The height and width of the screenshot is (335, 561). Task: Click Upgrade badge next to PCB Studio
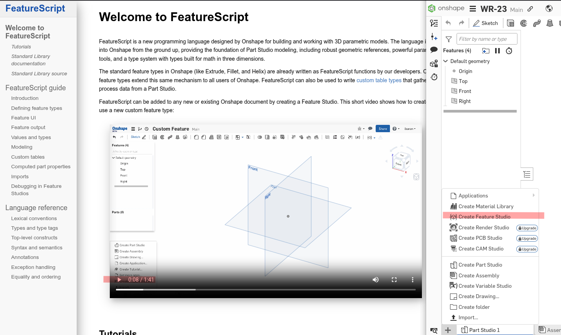pos(527,238)
